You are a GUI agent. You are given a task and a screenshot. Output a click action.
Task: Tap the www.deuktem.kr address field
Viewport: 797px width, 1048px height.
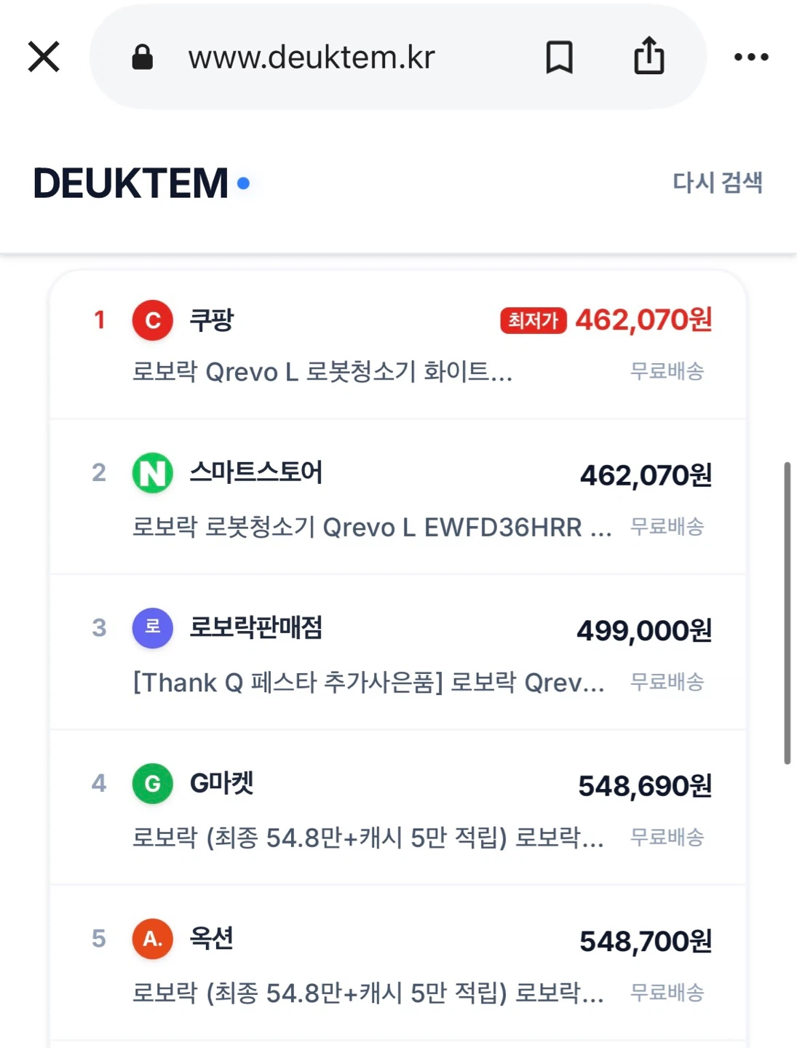397,57
